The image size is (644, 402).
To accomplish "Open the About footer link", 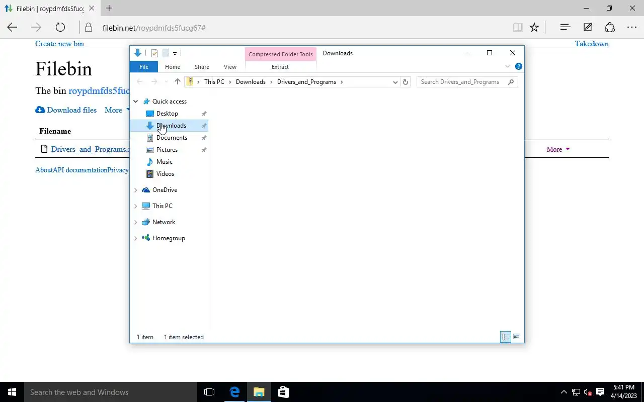I will click(44, 170).
